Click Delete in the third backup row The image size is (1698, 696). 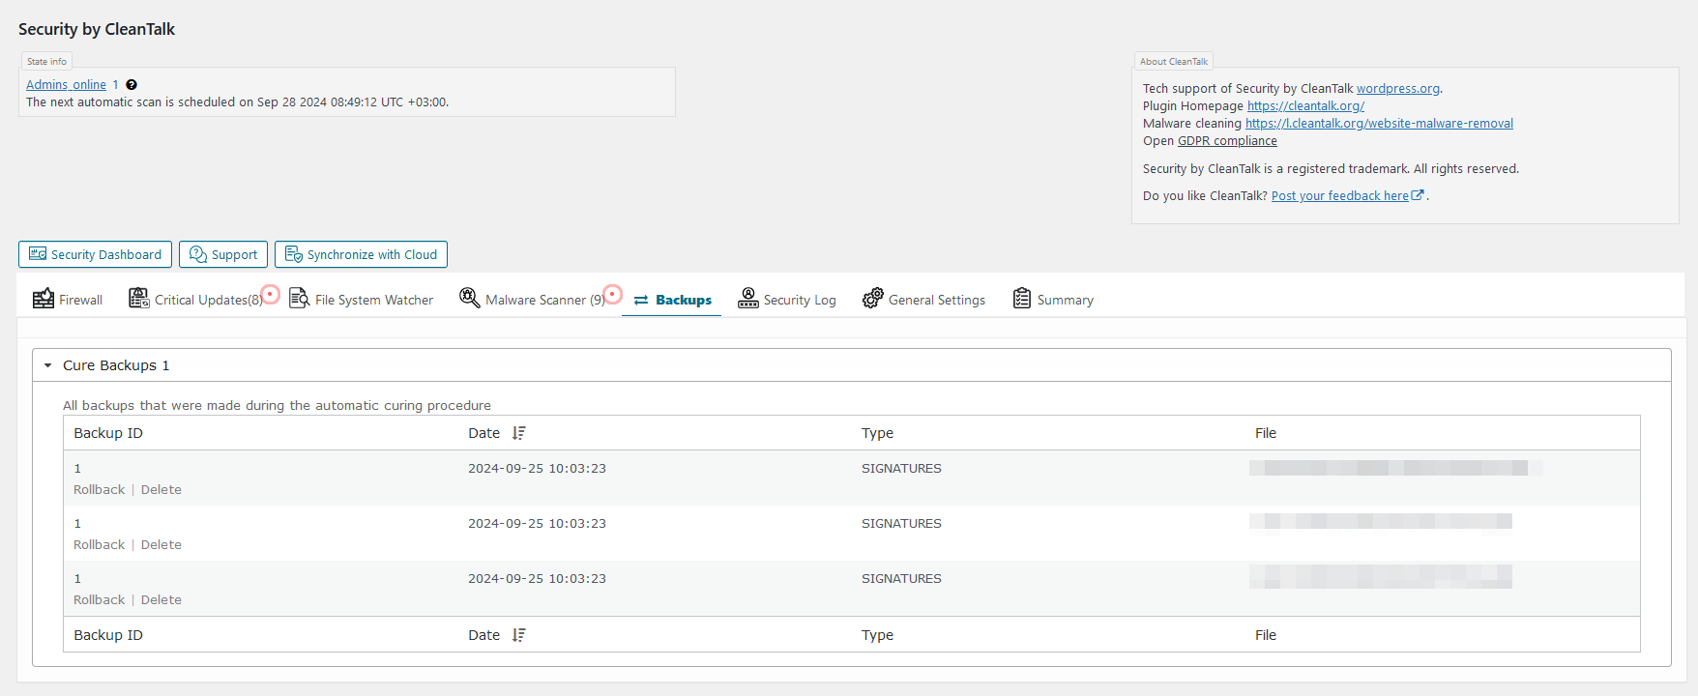pos(161,600)
